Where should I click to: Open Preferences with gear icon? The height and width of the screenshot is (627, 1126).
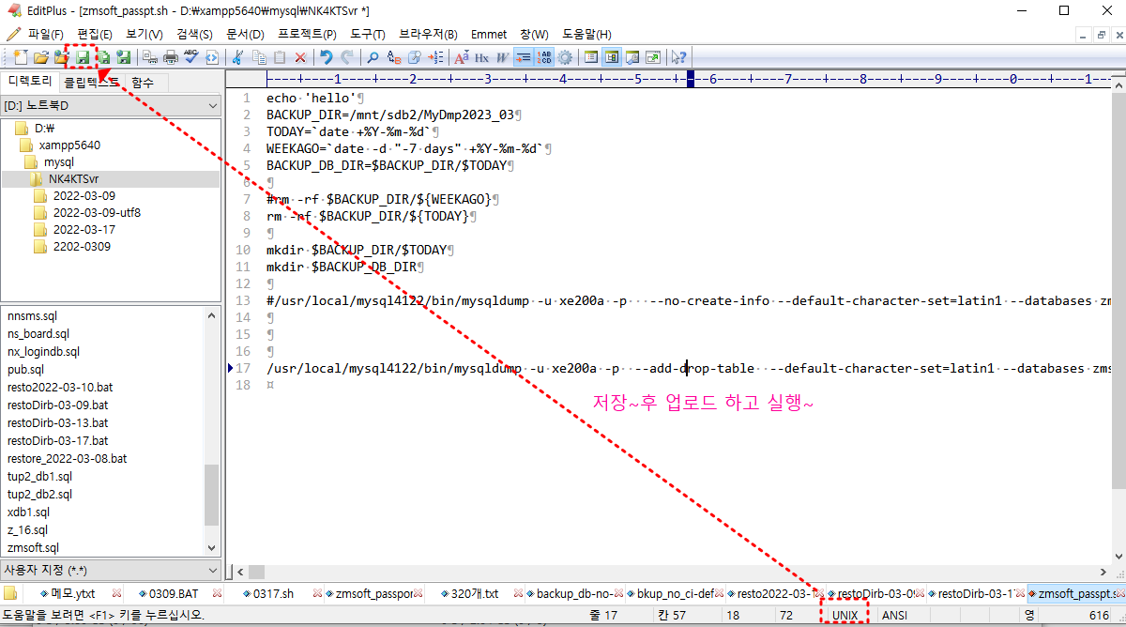pyautogui.click(x=565, y=57)
